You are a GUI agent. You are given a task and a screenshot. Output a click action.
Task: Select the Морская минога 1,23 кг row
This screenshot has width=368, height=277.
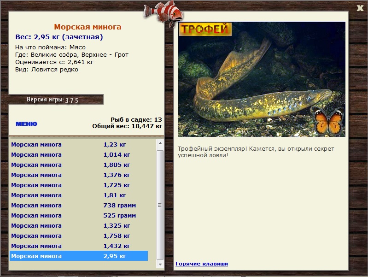point(79,144)
